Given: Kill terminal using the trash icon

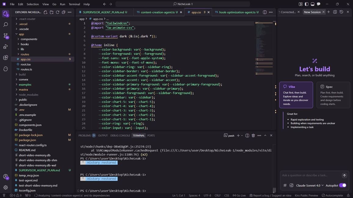Looking at the screenshot, I should 253,136.
